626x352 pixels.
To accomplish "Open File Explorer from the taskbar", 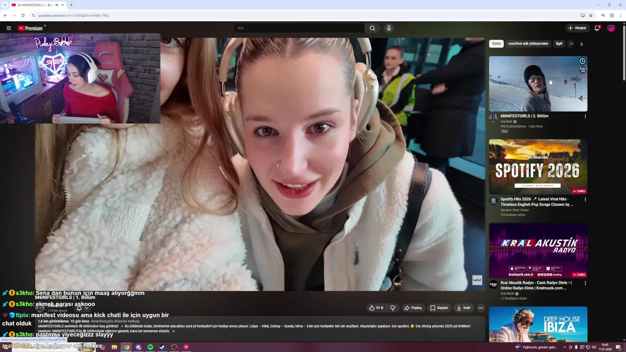I will tap(114, 347).
